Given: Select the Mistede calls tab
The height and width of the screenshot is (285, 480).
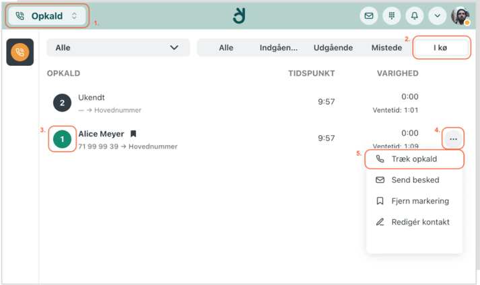Looking at the screenshot, I should tap(386, 48).
